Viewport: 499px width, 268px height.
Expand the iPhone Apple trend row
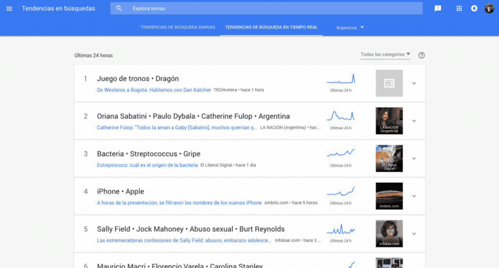(414, 196)
